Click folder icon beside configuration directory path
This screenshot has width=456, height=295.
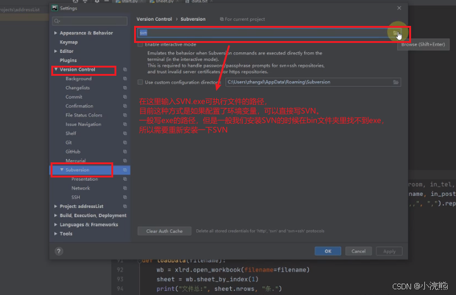(396, 82)
